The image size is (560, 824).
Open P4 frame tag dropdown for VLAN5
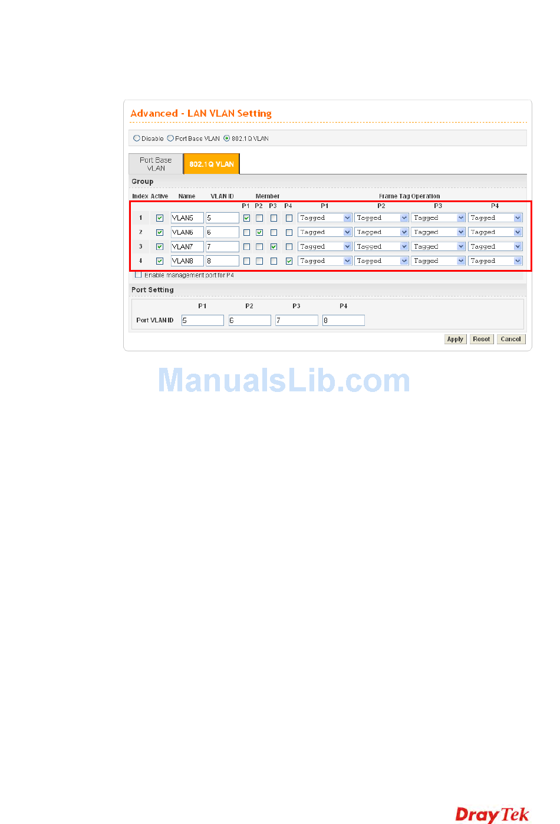(x=495, y=217)
